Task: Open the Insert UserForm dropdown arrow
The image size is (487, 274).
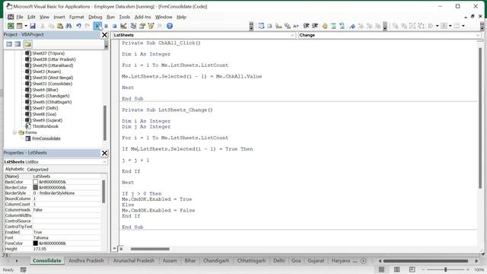Action: pos(26,26)
